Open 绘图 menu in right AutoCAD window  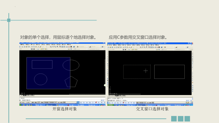click(x=138, y=45)
